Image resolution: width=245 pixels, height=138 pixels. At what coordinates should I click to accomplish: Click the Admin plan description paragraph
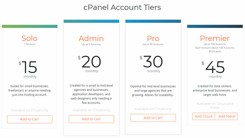tap(91, 94)
